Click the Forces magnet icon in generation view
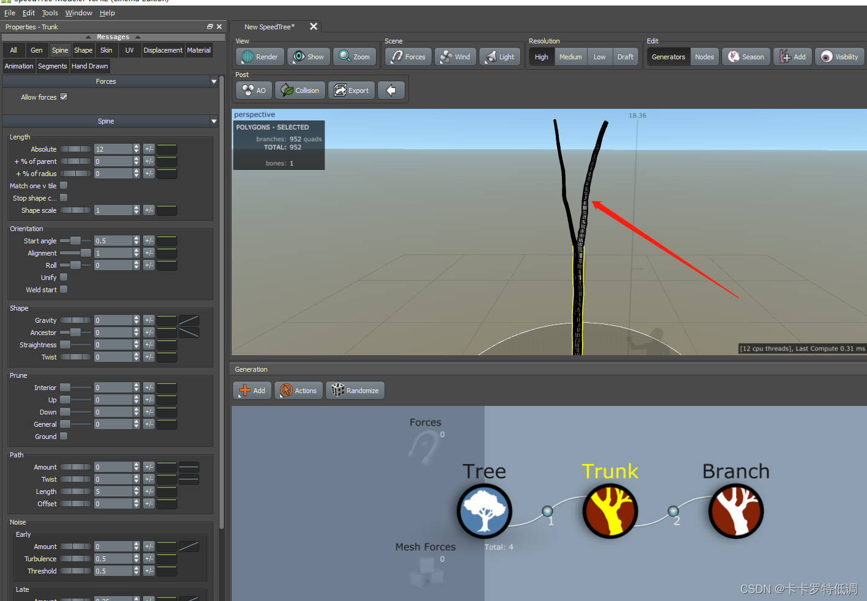This screenshot has width=867, height=601. pos(424,448)
